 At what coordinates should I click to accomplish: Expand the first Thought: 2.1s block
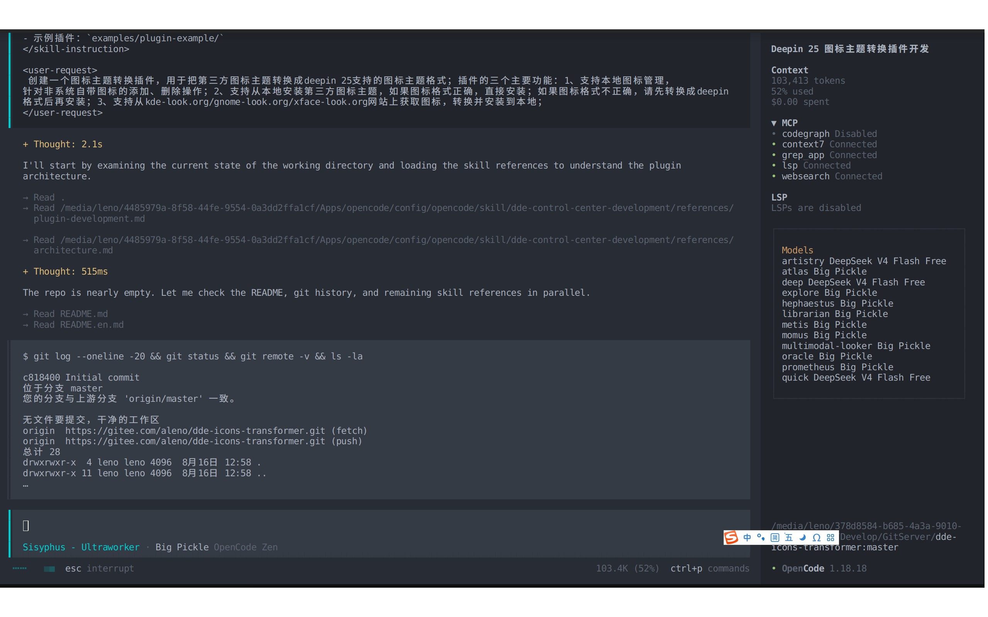(x=63, y=145)
